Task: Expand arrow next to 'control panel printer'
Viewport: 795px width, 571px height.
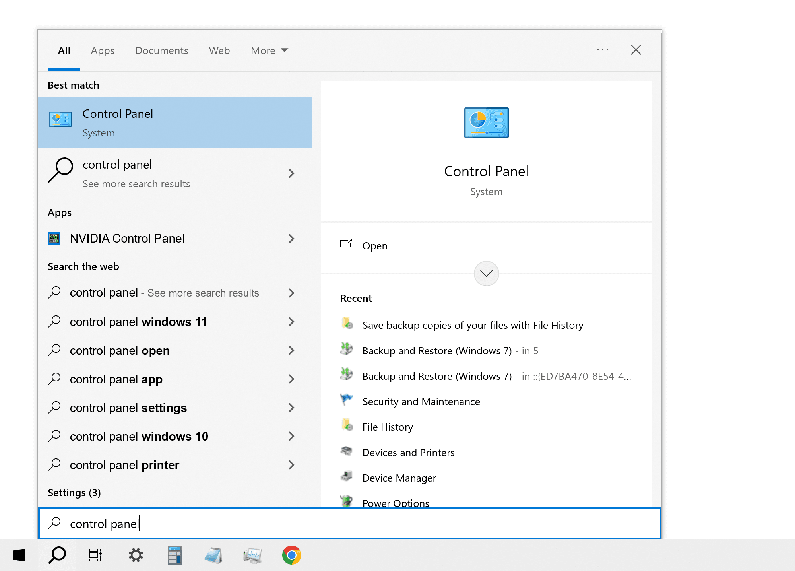Action: click(x=291, y=465)
